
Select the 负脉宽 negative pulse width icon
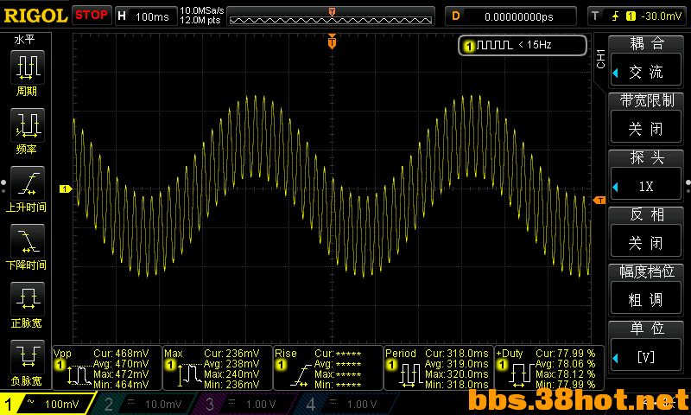click(x=28, y=356)
